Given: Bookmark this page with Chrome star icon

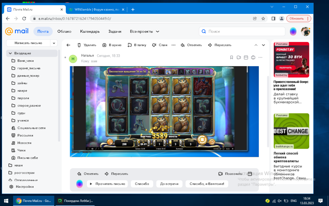Looking at the screenshot, I should 263,19.
